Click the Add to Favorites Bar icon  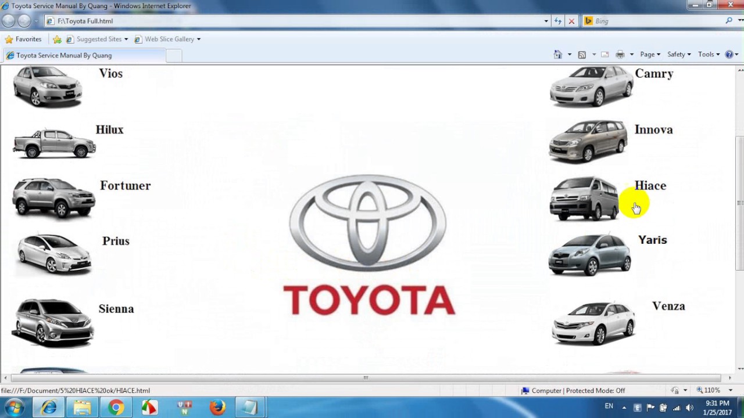coord(57,39)
